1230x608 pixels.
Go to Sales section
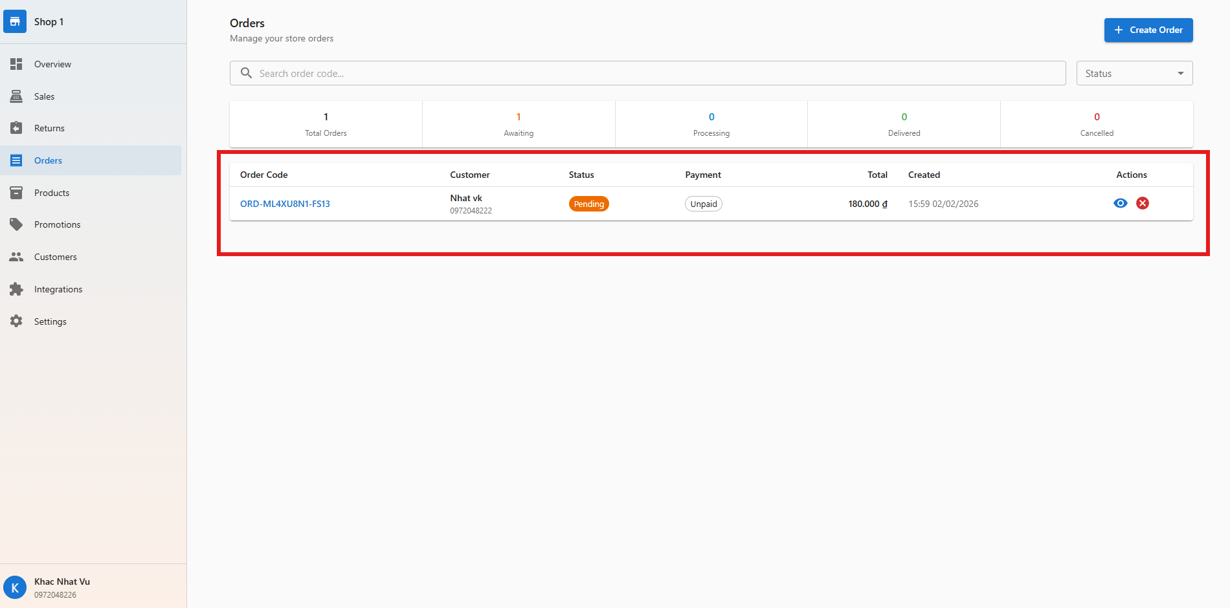[x=91, y=96]
